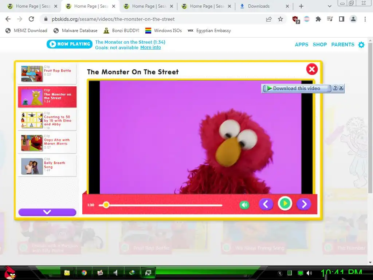Screen dimensions: 373x280
Task: Expand playlist with purple down chevron
Action: 47,212
